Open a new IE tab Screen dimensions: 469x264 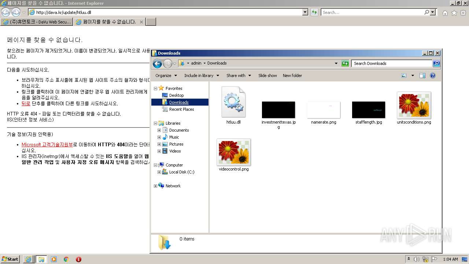(151, 22)
